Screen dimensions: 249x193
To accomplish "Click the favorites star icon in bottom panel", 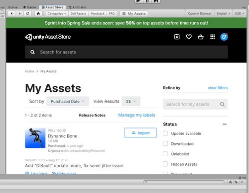I will pyautogui.click(x=242, y=182).
